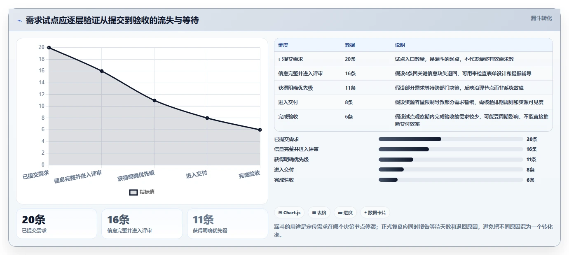Click the 20条 已提交需求 stat card
Screen dimensions: 569x255
coord(56,224)
